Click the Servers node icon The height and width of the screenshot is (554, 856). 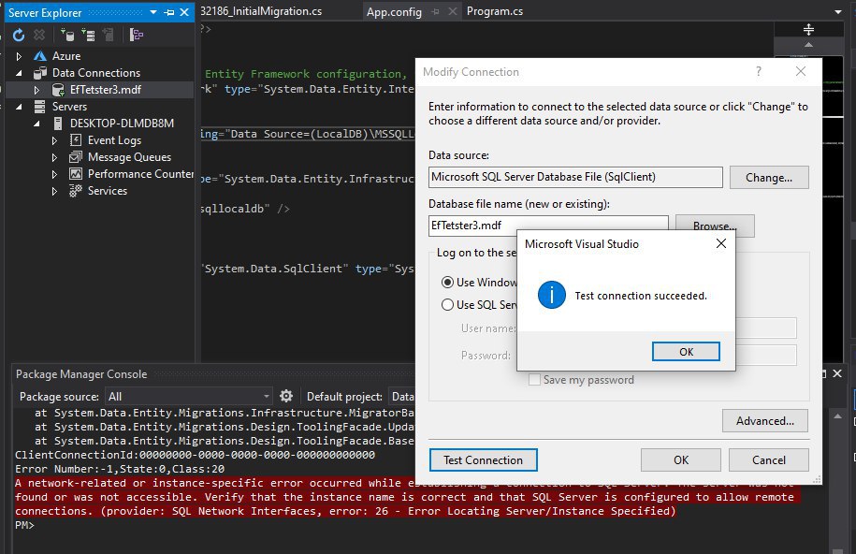40,107
